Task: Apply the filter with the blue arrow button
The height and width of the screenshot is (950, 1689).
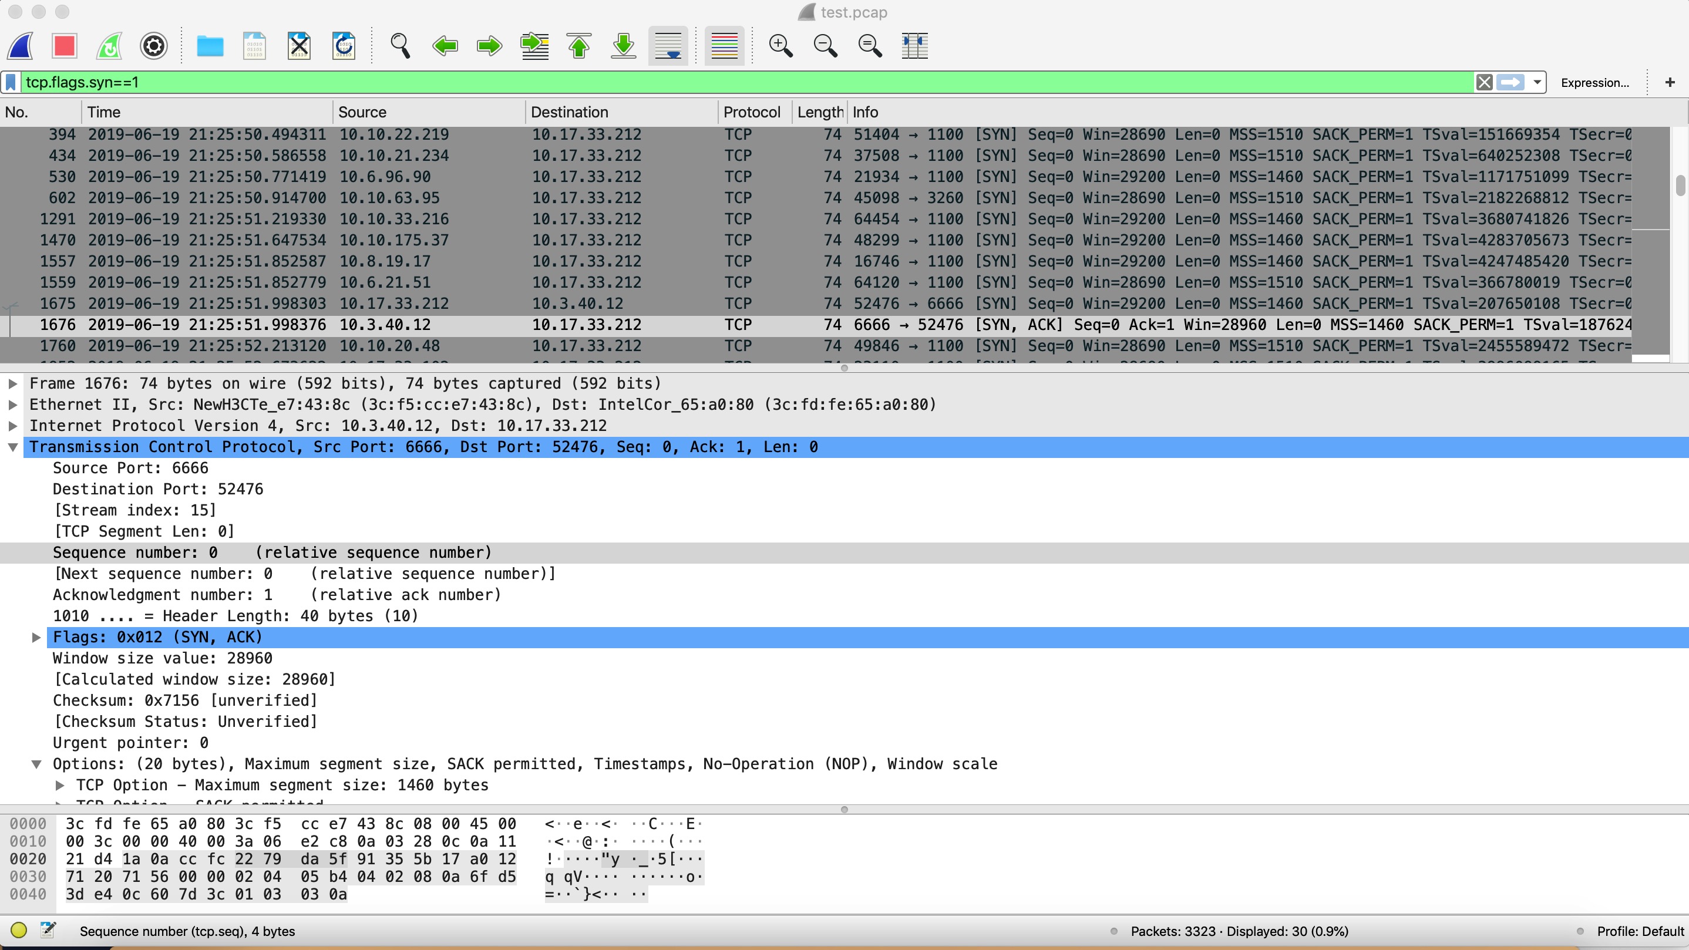Action: [1510, 82]
